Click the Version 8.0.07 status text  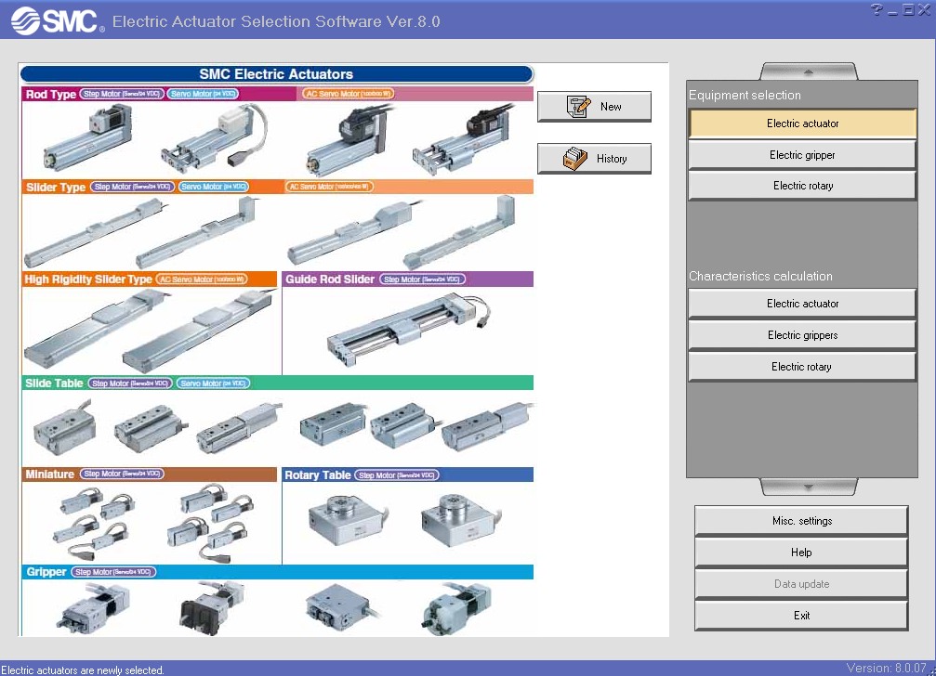(x=887, y=669)
